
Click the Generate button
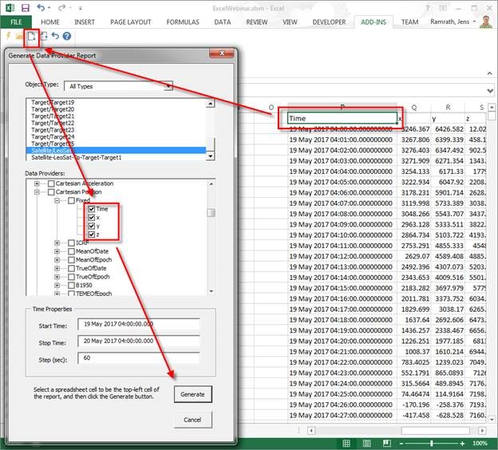192,393
